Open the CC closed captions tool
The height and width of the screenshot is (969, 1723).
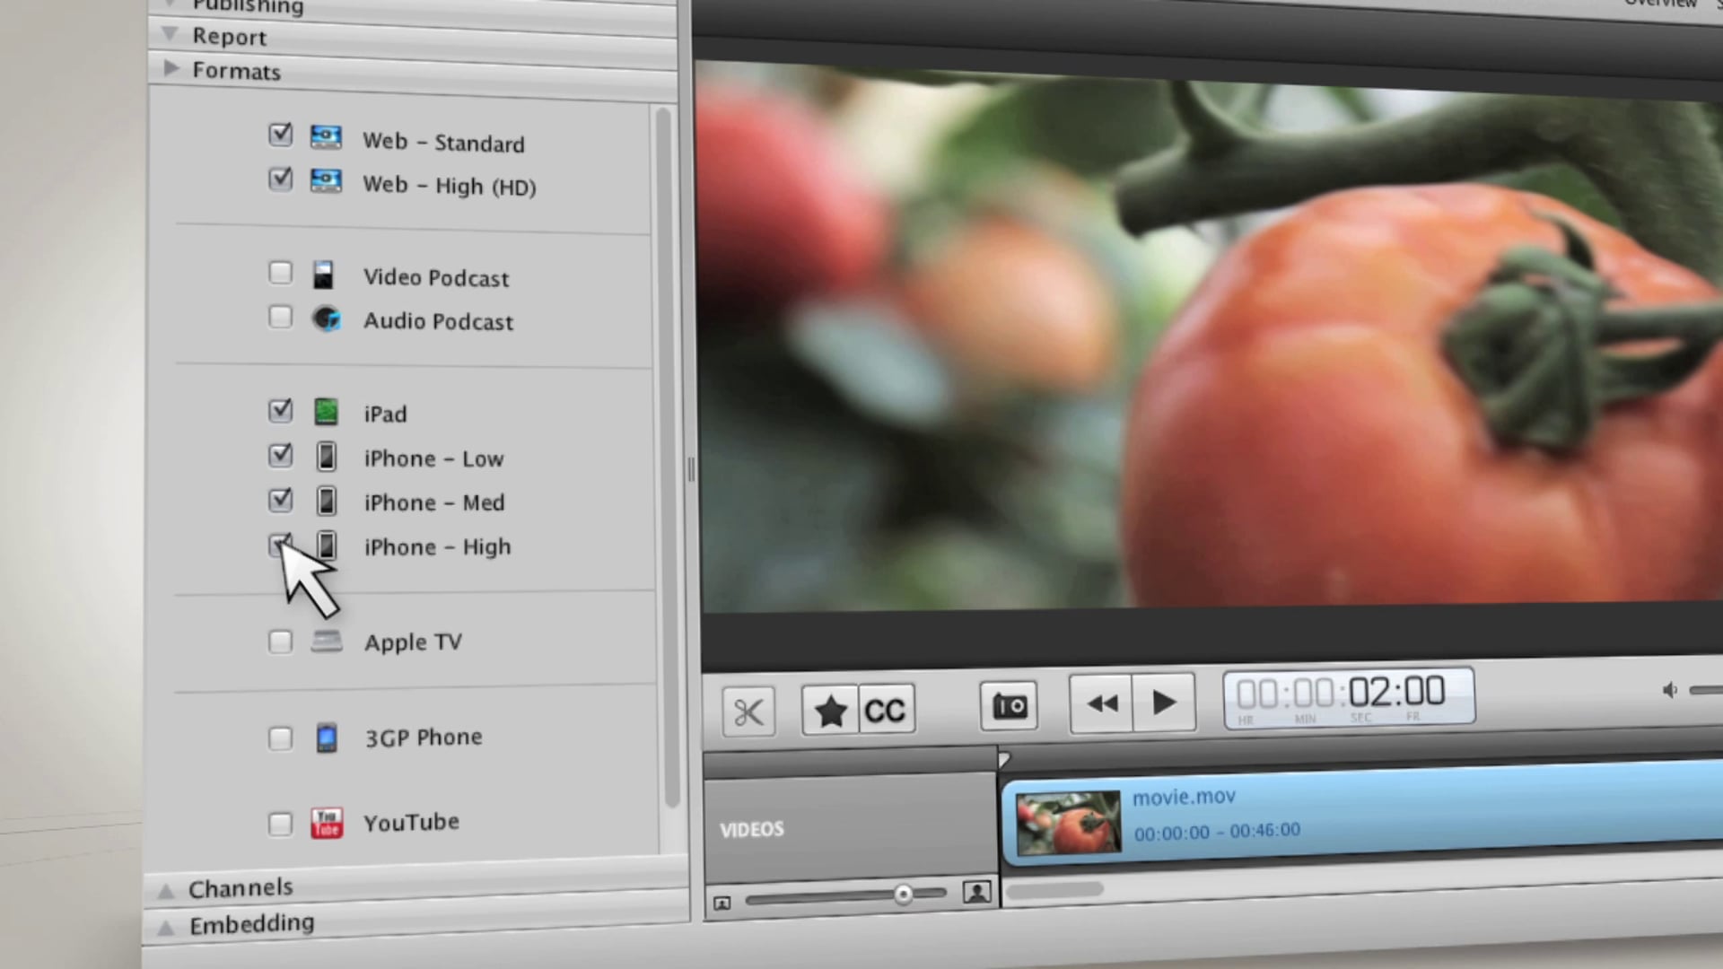887,710
